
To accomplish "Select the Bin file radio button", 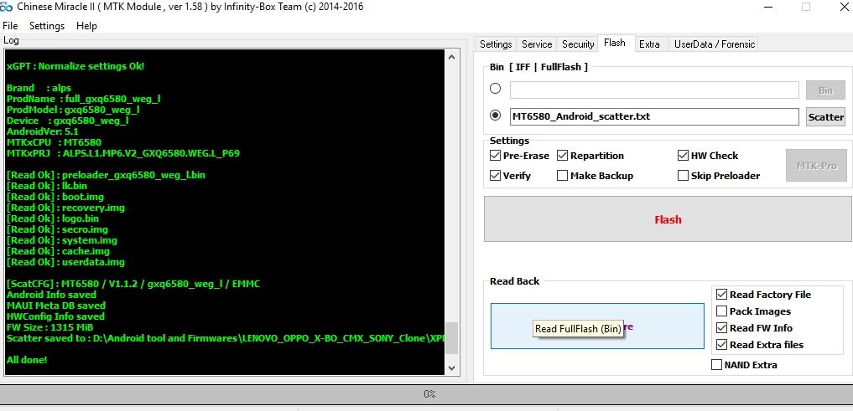I will pyautogui.click(x=496, y=89).
